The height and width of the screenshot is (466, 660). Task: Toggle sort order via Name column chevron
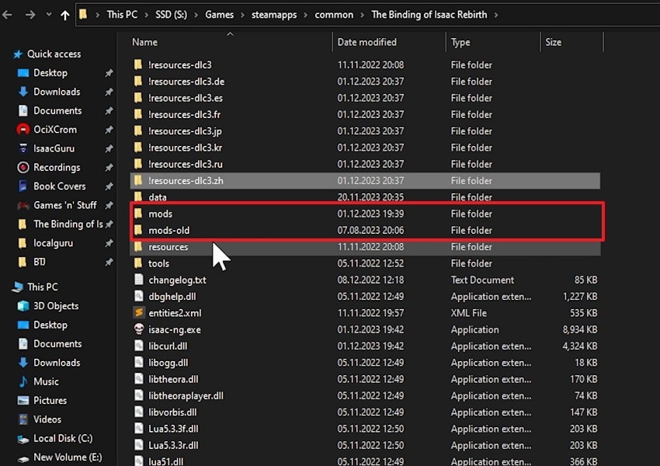[230, 36]
